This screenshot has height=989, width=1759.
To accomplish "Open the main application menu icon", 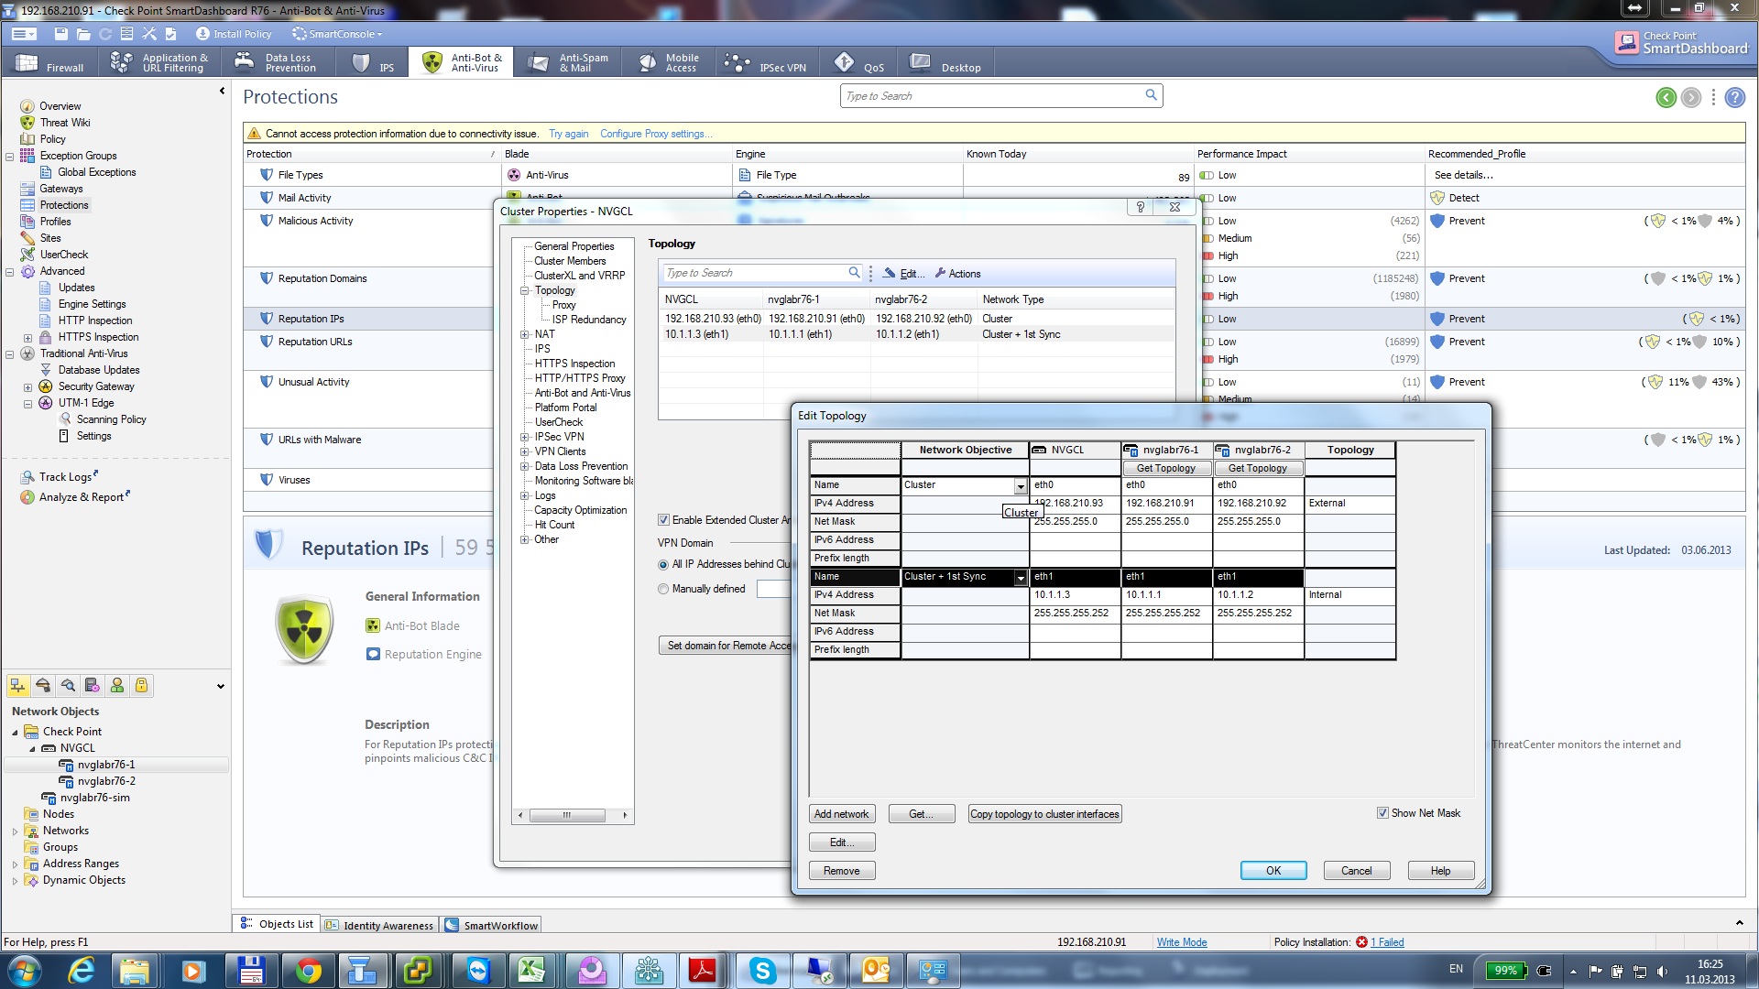I will coord(22,34).
